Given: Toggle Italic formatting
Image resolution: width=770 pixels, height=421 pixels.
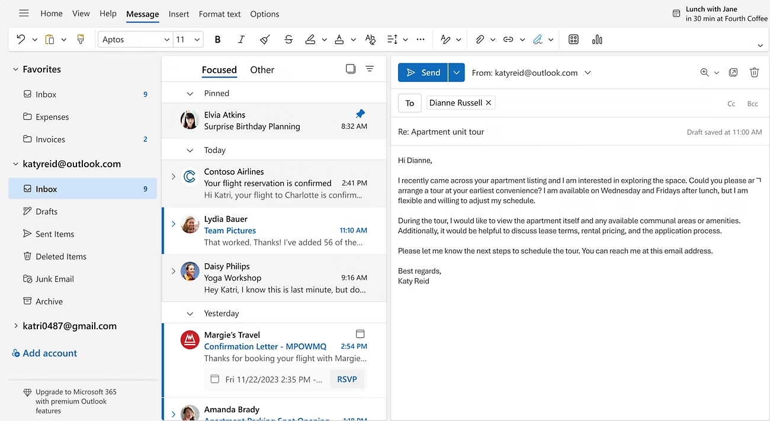Looking at the screenshot, I should click(x=241, y=39).
